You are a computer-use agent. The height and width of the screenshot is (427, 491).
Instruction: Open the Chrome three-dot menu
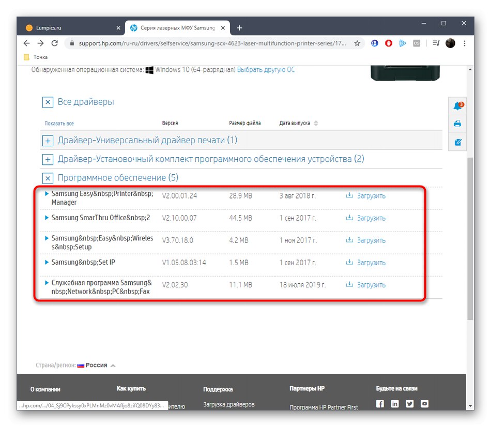pyautogui.click(x=465, y=43)
